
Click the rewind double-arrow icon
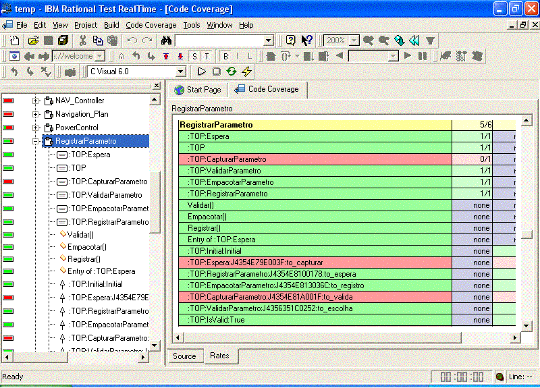pos(414,40)
